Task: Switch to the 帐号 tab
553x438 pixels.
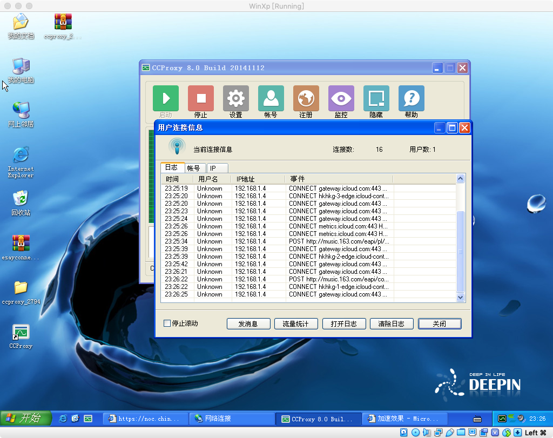Action: (x=193, y=168)
